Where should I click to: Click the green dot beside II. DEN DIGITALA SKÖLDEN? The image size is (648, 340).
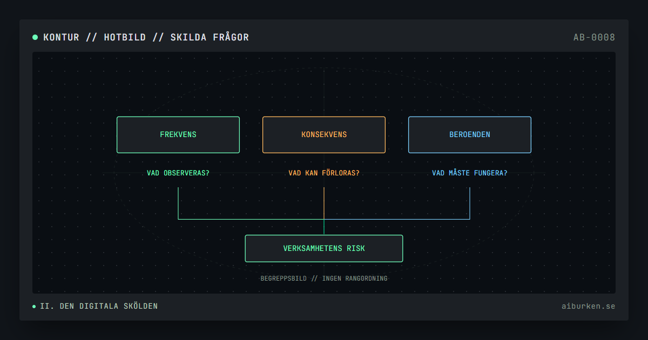[x=34, y=307]
